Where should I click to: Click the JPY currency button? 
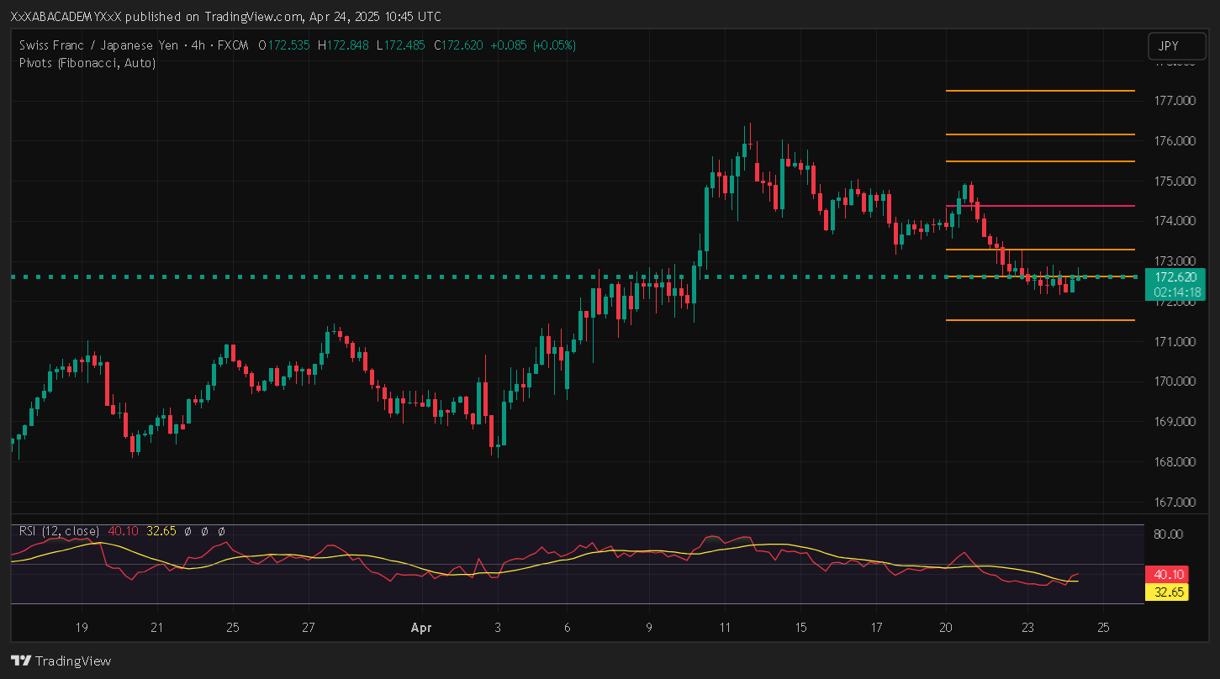pyautogui.click(x=1170, y=47)
